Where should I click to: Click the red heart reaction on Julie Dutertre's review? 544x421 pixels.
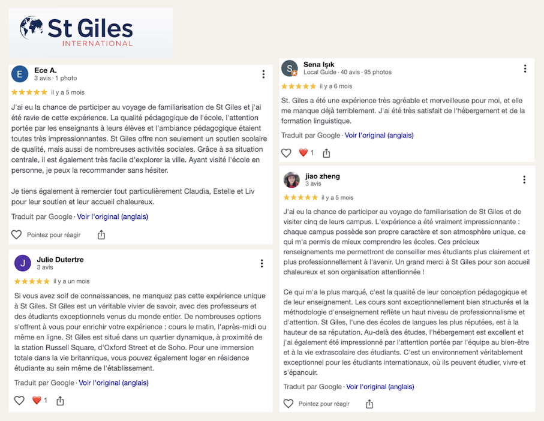[37, 400]
